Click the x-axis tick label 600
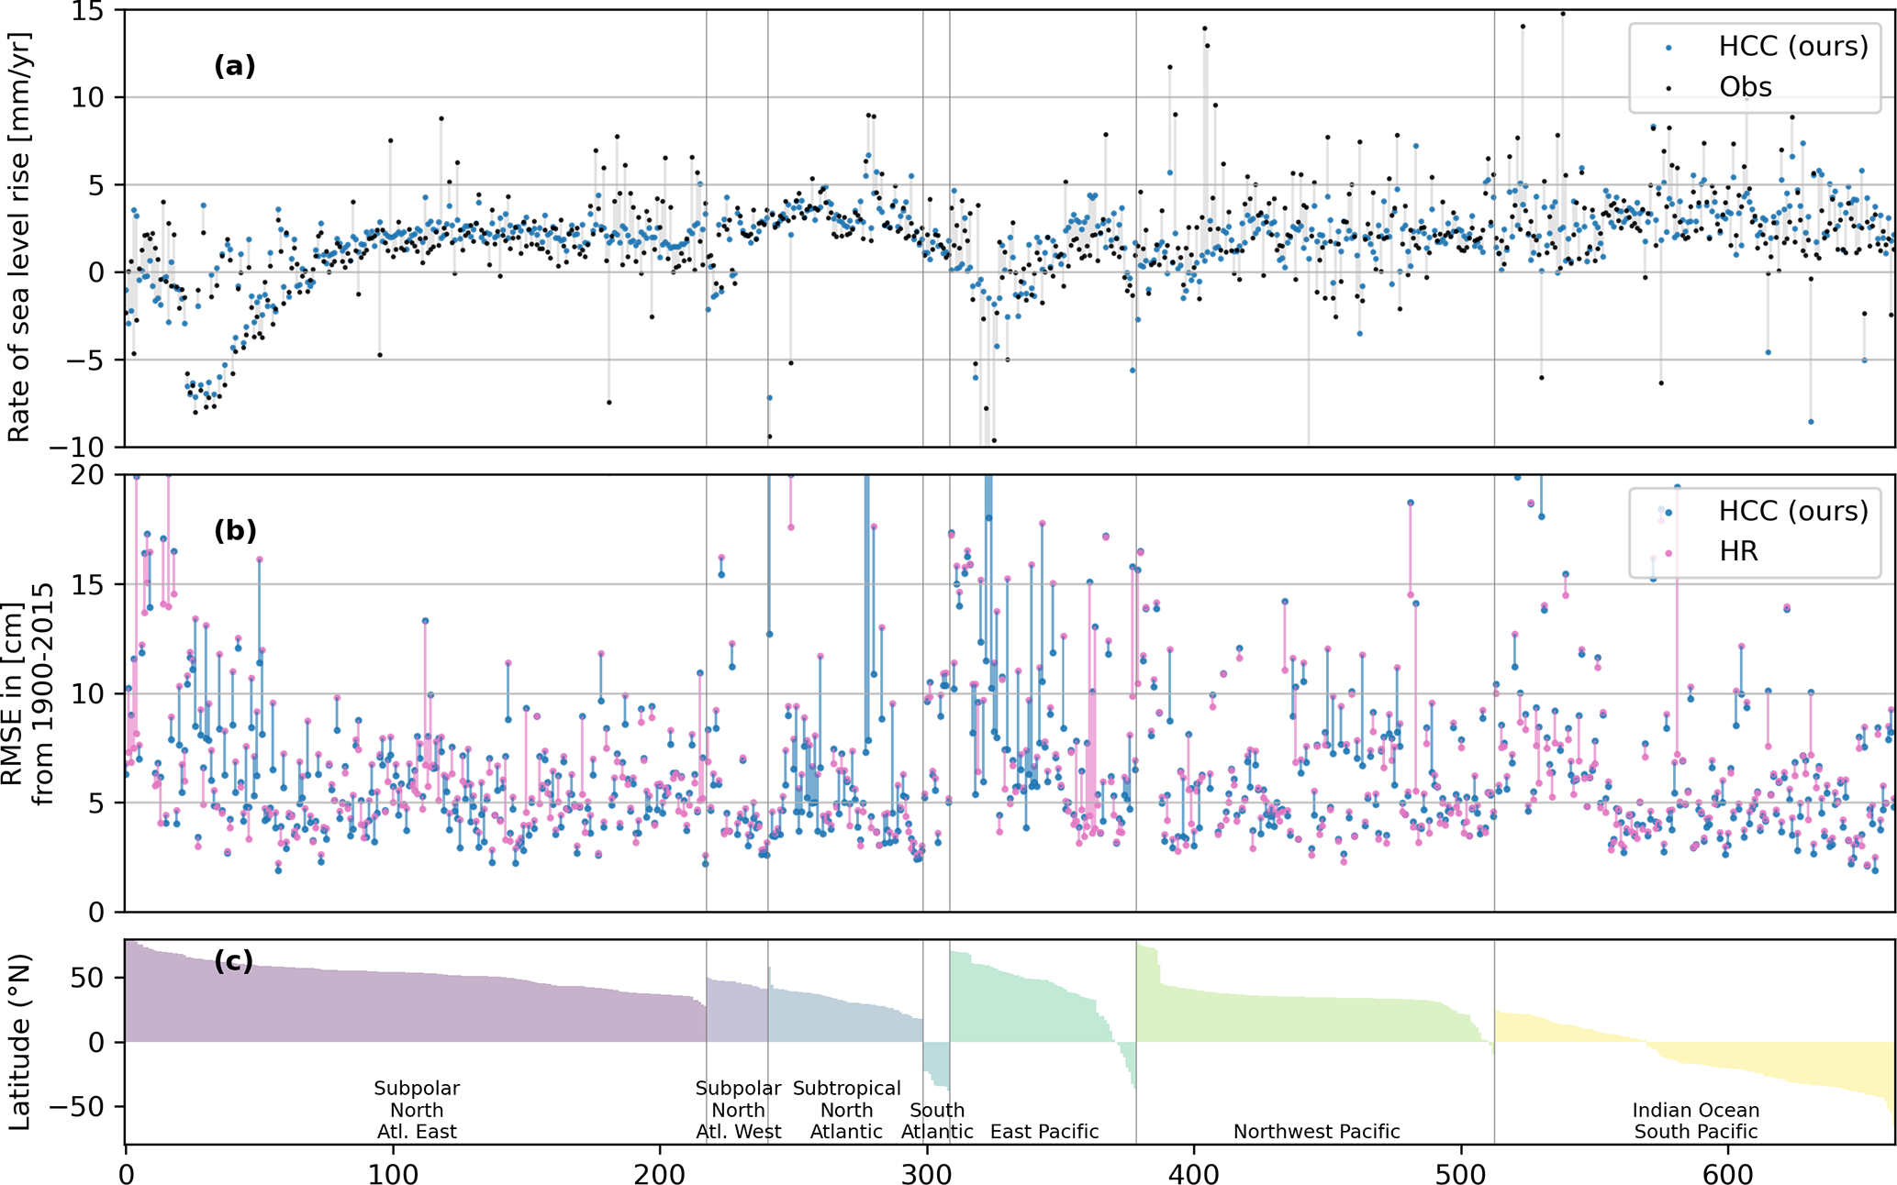The image size is (1897, 1185). pos(1727,1174)
